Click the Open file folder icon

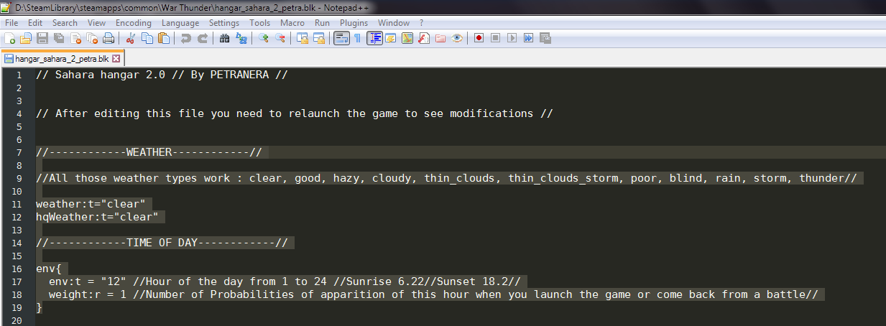[x=26, y=38]
